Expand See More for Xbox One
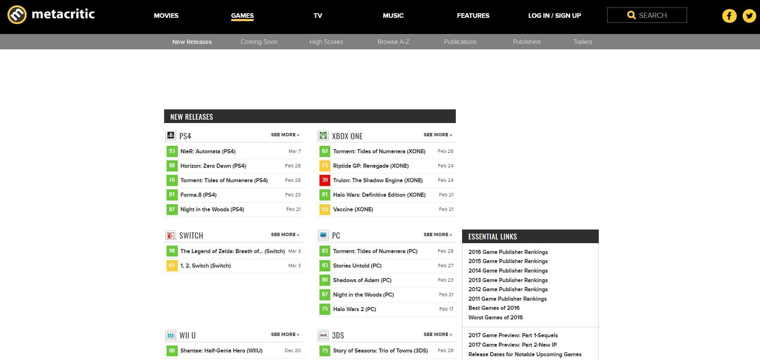The image size is (760, 360). click(438, 135)
